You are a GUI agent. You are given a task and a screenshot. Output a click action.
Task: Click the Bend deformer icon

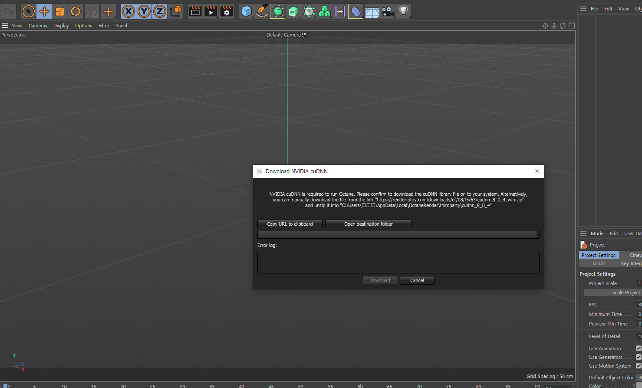[x=356, y=11]
